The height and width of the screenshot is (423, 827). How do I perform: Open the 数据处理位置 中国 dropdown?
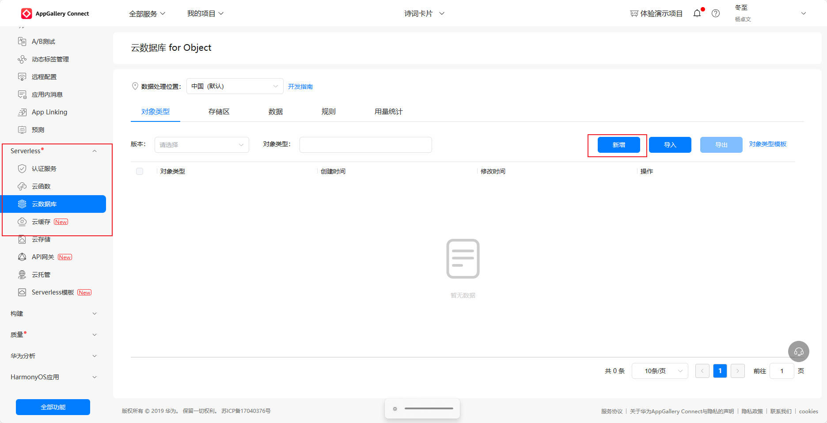pyautogui.click(x=235, y=86)
